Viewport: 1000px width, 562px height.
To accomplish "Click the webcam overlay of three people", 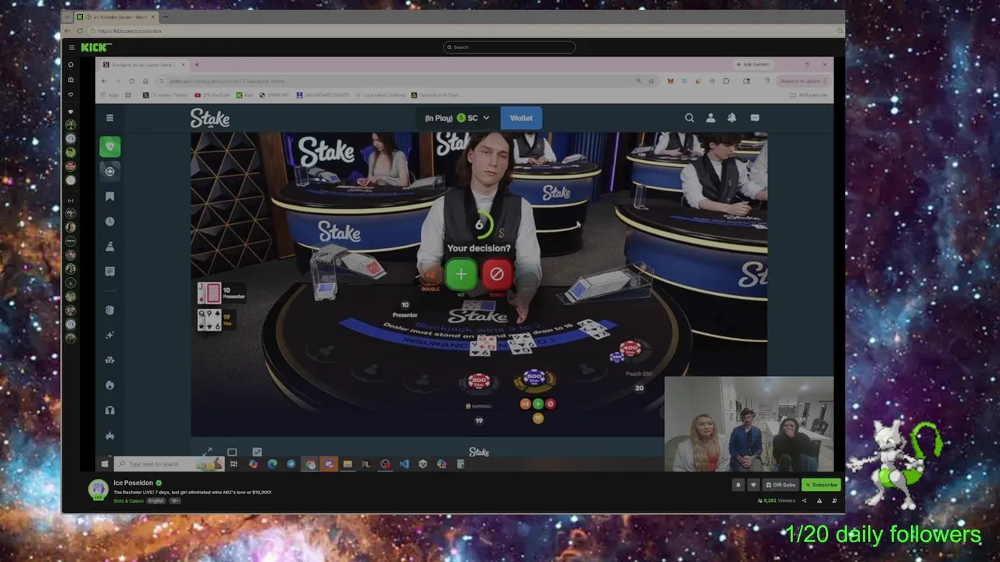I will pyautogui.click(x=748, y=425).
